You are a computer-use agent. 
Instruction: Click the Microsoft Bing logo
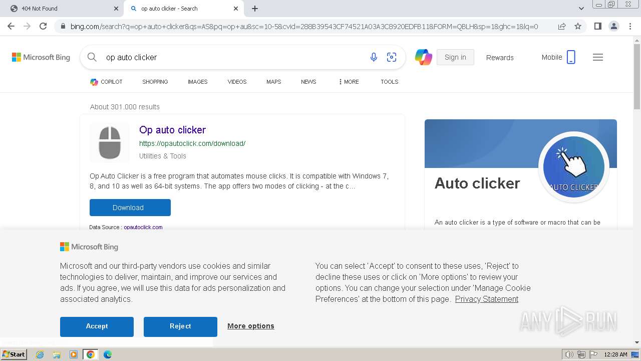point(41,57)
